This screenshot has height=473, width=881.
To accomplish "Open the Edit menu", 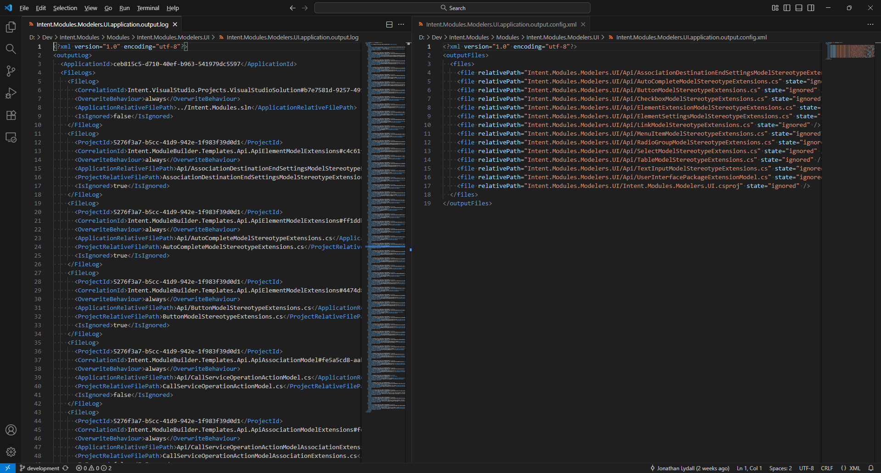I will click(x=41, y=8).
